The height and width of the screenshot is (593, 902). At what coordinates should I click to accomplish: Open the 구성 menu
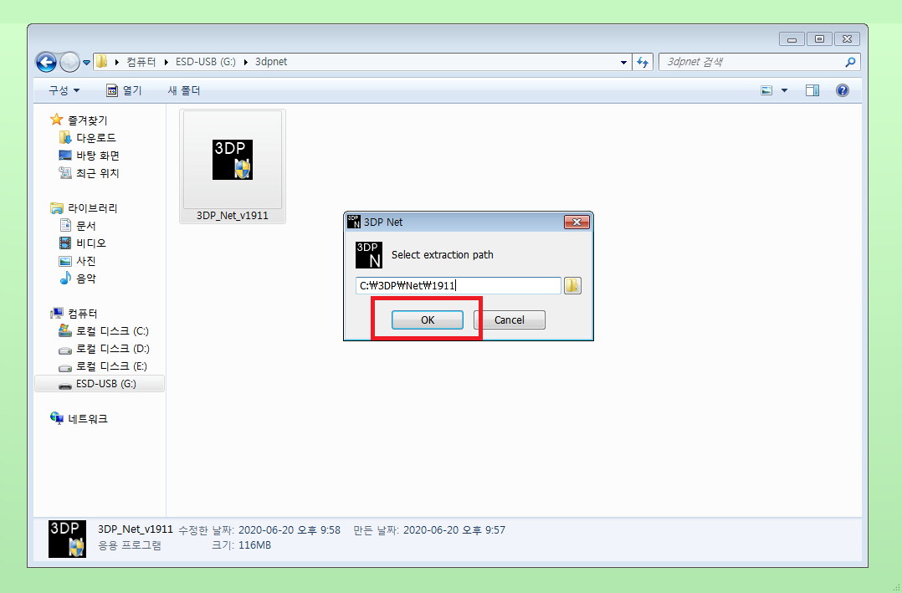click(64, 90)
